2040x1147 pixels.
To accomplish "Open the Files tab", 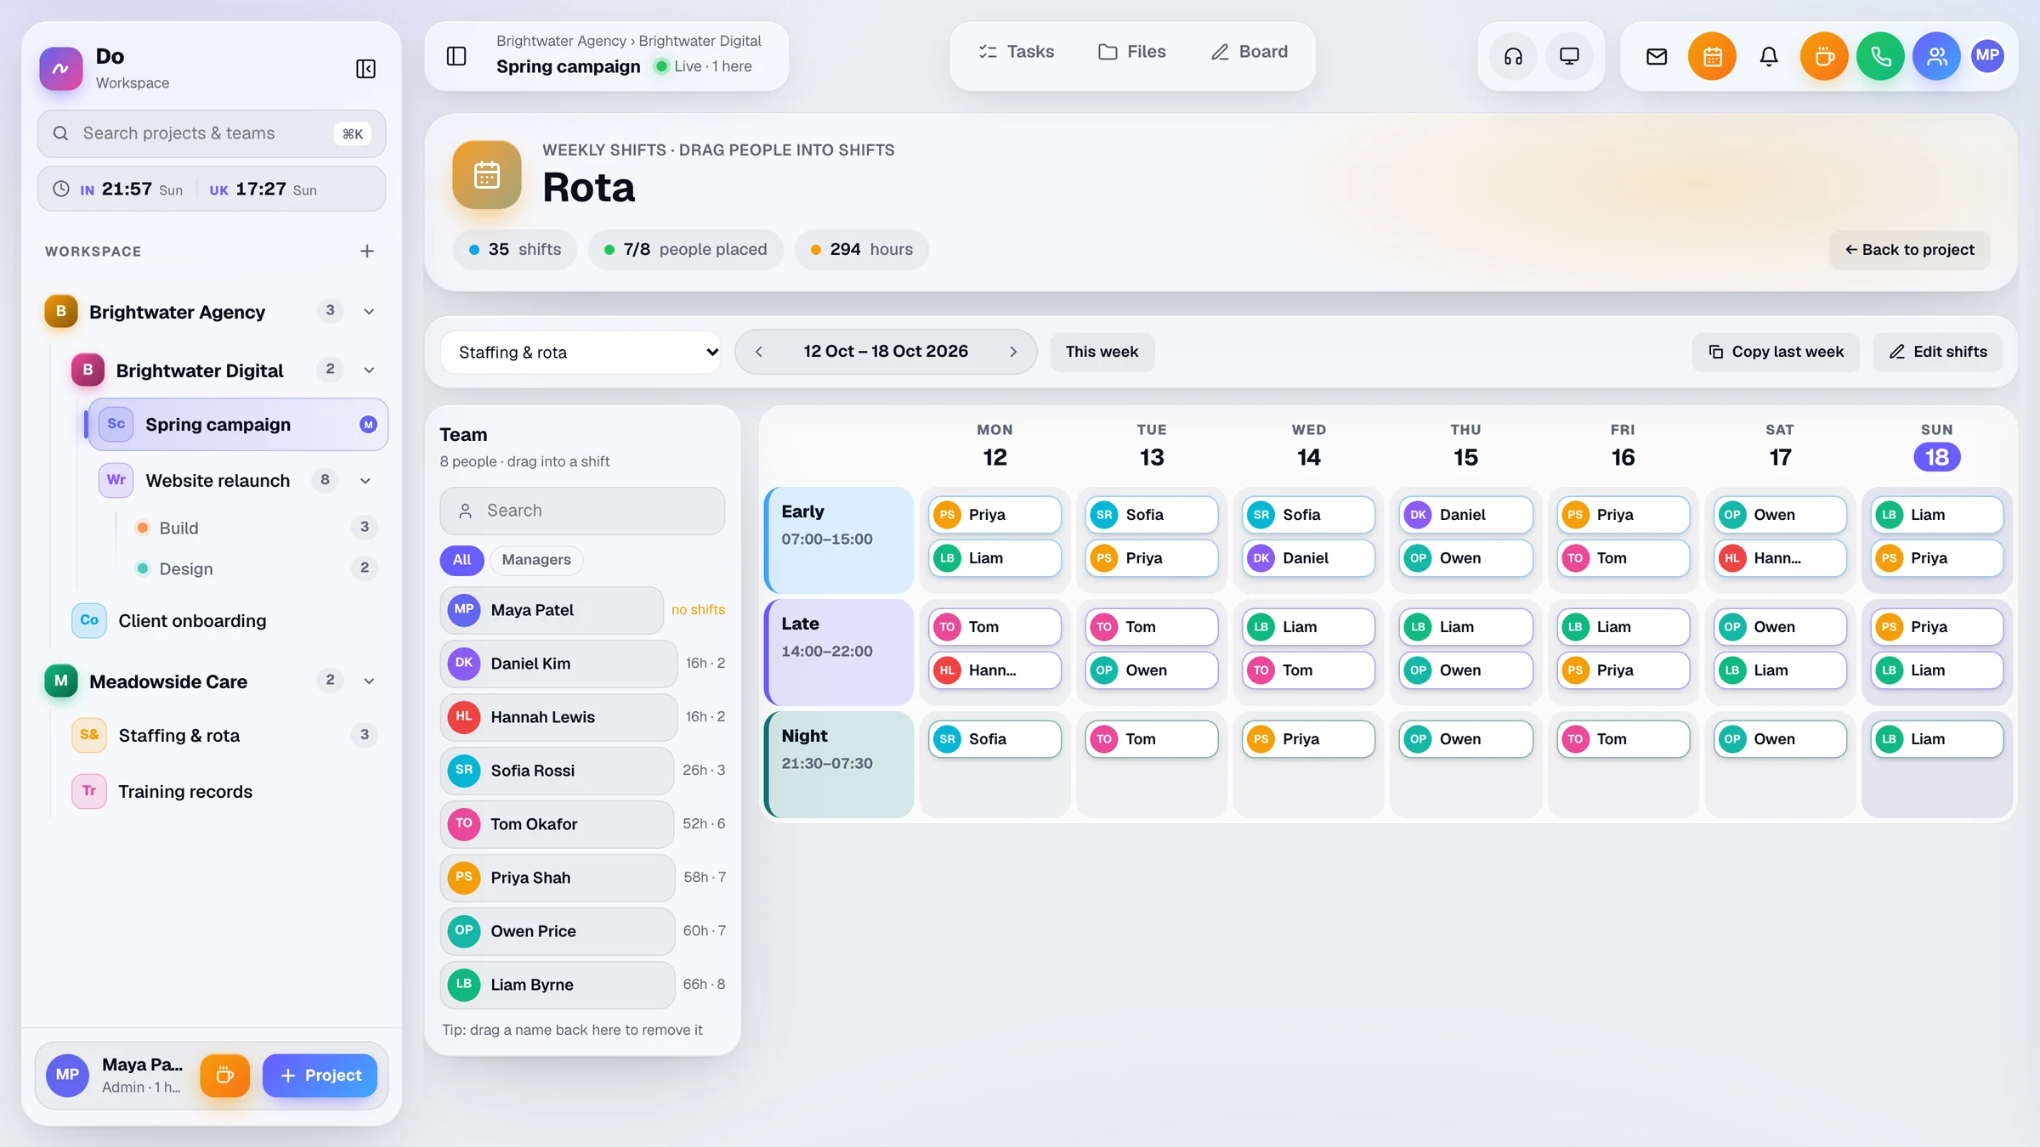I will point(1132,52).
